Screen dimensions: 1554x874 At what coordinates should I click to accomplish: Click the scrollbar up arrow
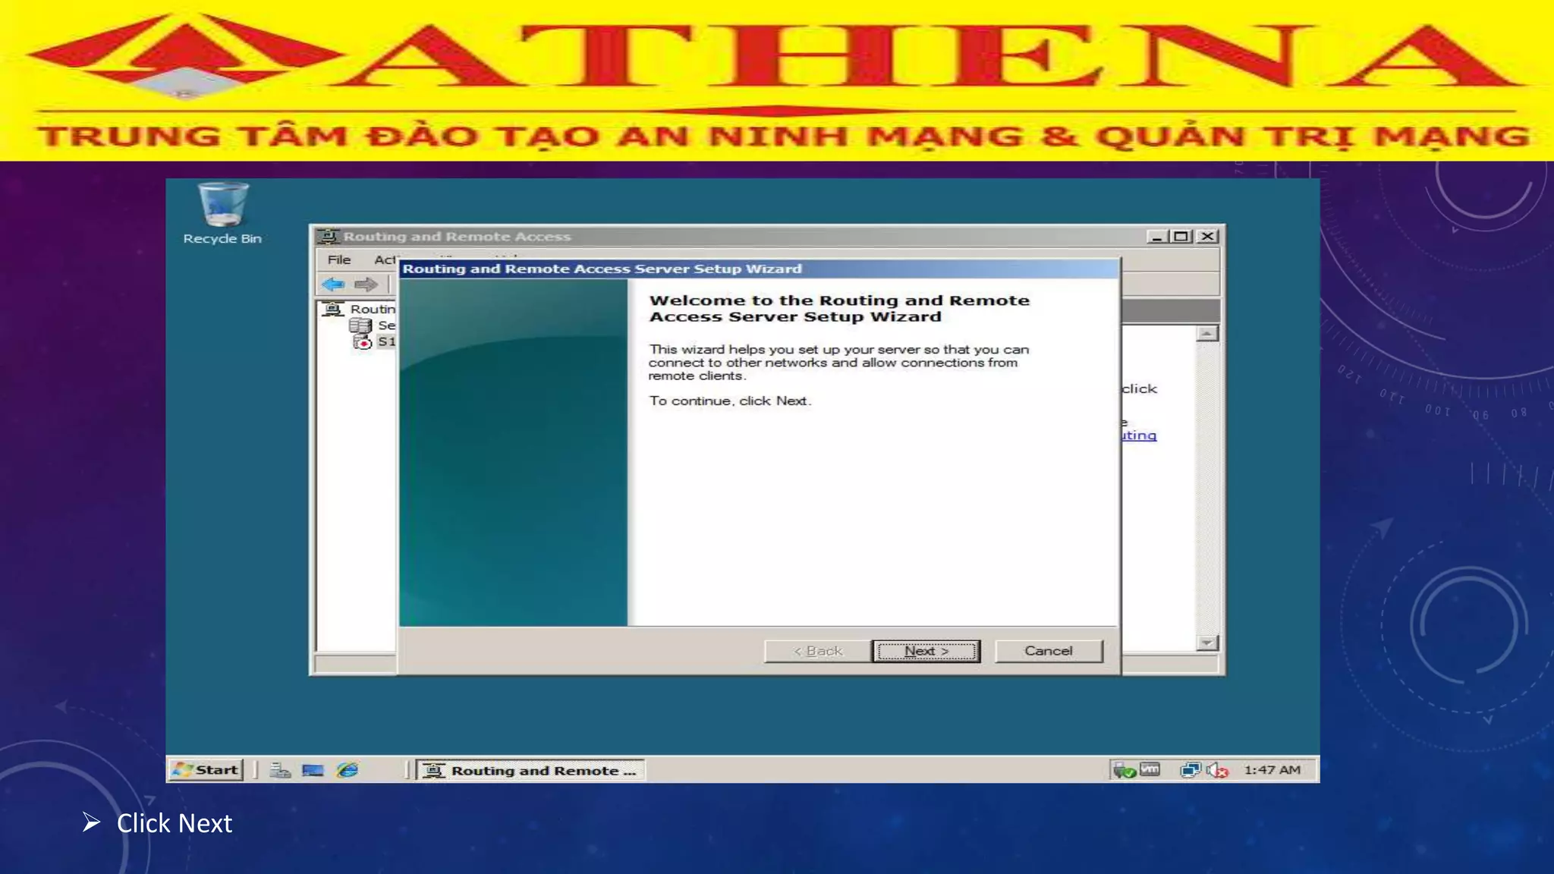pyautogui.click(x=1207, y=334)
